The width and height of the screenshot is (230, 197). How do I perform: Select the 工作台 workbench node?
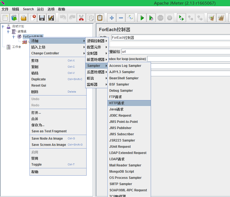point(14,47)
